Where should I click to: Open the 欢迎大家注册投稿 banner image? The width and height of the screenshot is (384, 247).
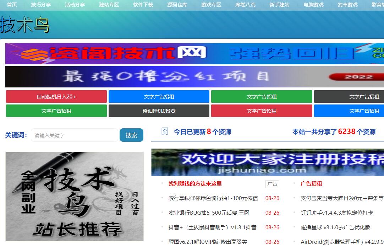pos(267,162)
